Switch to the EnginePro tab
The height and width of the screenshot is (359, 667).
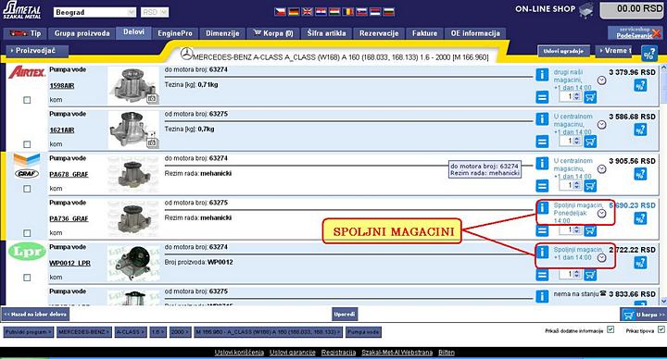[175, 33]
